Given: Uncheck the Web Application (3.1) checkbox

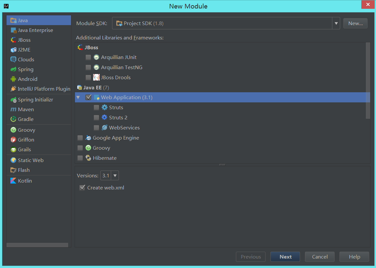Looking at the screenshot, I should 89,97.
